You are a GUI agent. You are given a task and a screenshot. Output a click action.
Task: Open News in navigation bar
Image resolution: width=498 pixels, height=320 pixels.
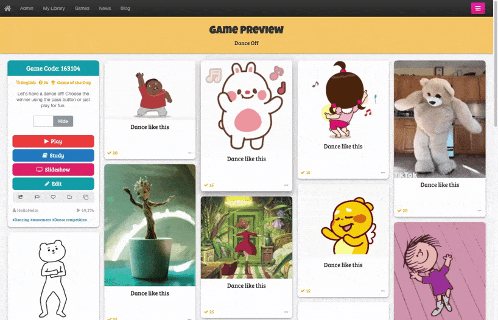click(x=105, y=9)
